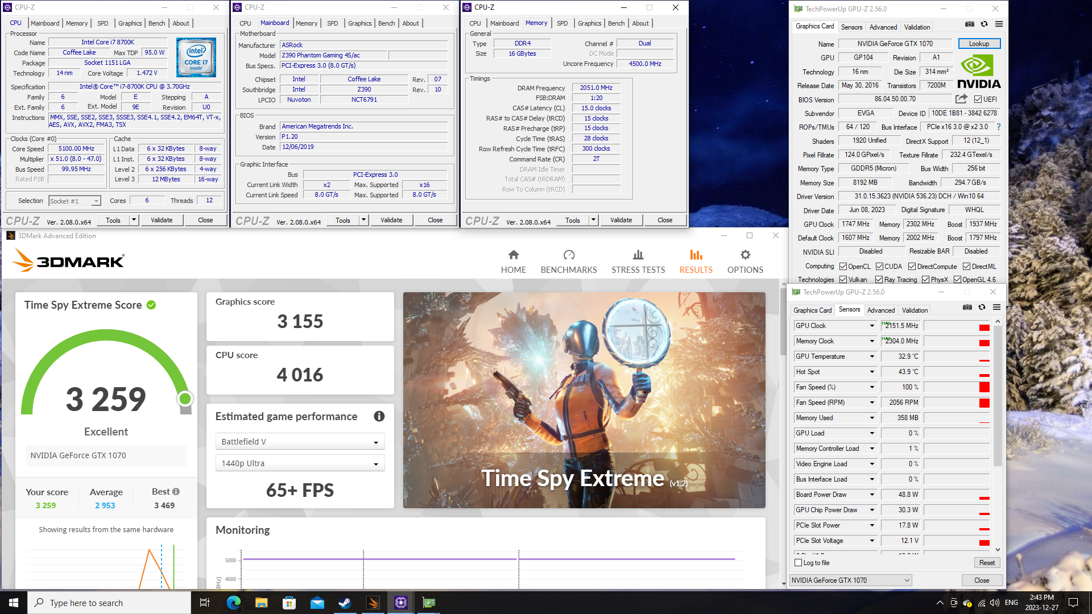
Task: Switch to SPD tab in Mainboard CPU-Z window
Action: (333, 23)
